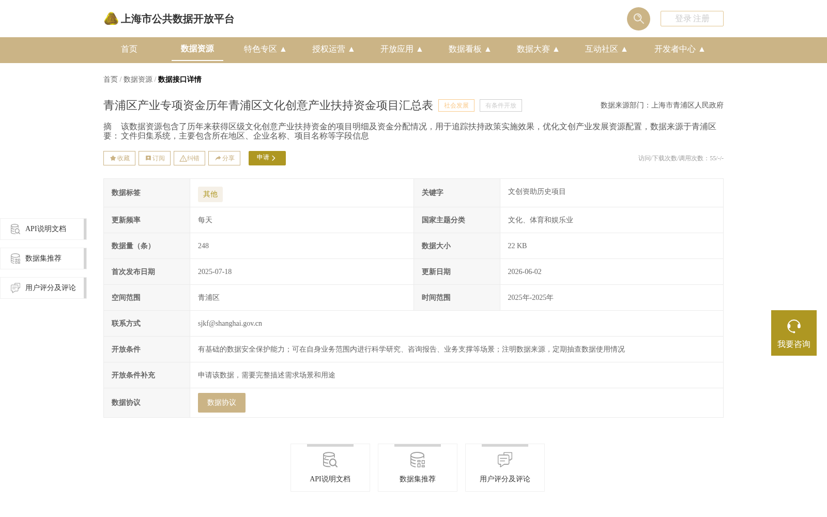Open search with the magnifier icon
The image size is (827, 517).
pyautogui.click(x=638, y=19)
